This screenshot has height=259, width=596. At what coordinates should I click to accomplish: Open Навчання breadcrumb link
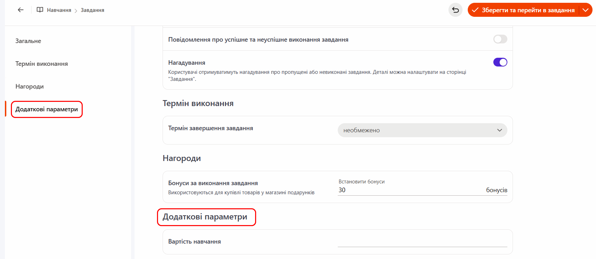pyautogui.click(x=59, y=10)
